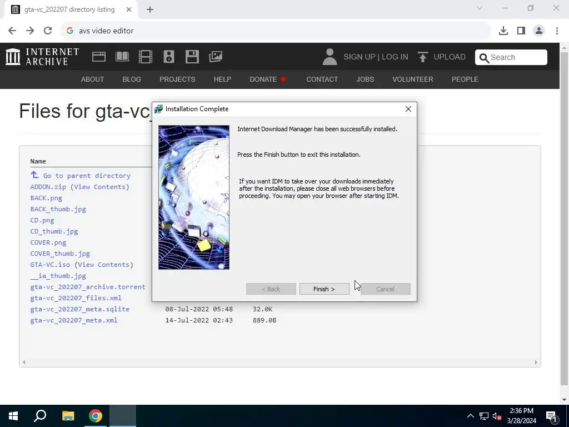Click the Chrome taskbar icon
This screenshot has height=427, width=569.
coord(96,416)
